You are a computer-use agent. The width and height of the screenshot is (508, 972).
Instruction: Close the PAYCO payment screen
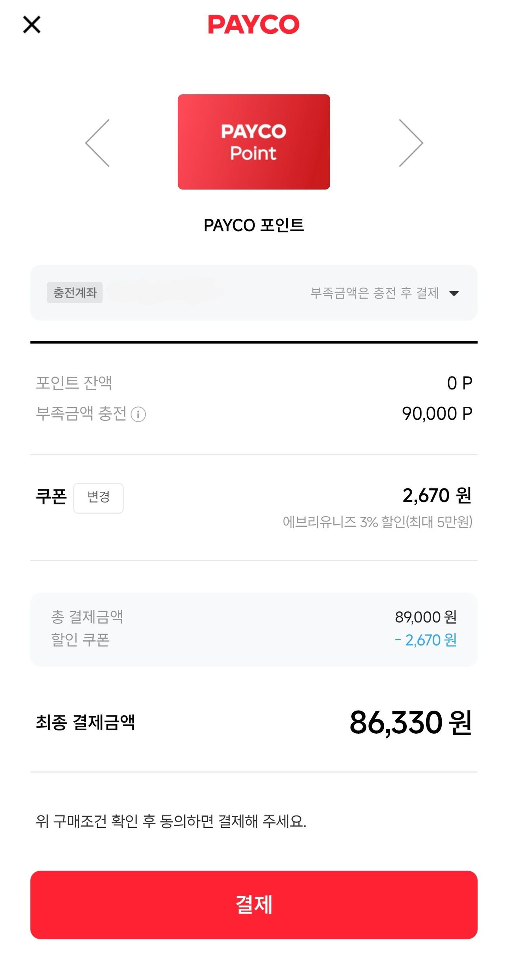click(x=32, y=25)
